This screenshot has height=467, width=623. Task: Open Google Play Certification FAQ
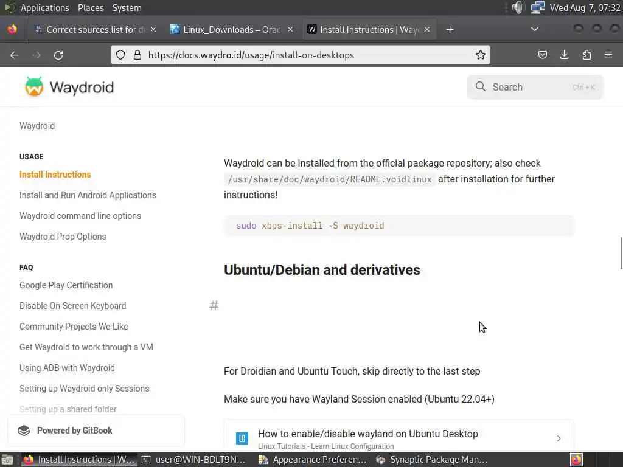tap(66, 285)
